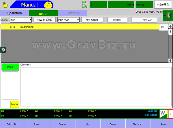Click the hand-pointer manual mode icon
This screenshot has height=128, width=173.
pos(5,5)
